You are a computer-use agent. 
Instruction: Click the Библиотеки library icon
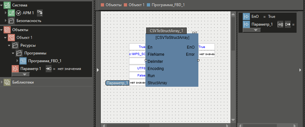point(7,82)
